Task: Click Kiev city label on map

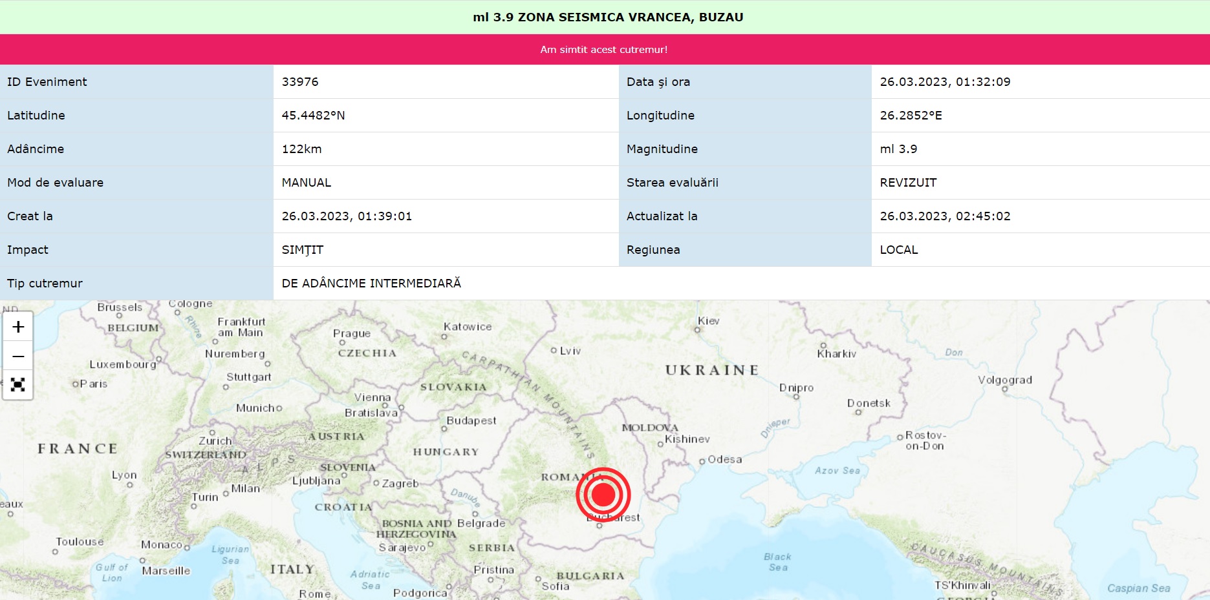Action: pos(708,321)
